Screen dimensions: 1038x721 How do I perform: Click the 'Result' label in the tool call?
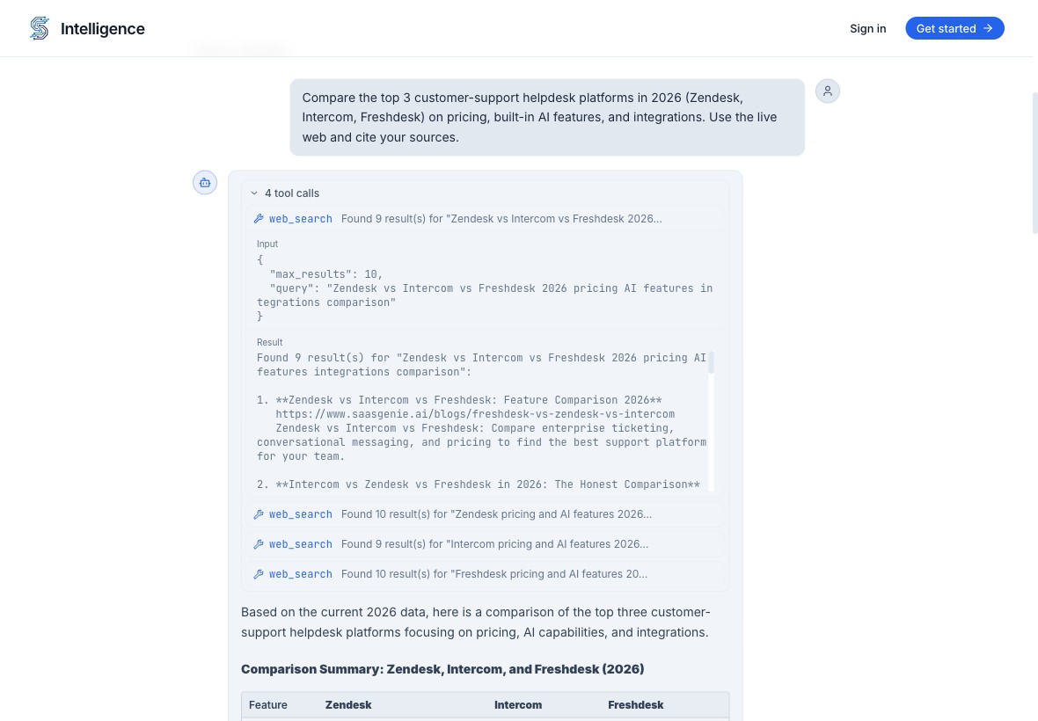269,343
